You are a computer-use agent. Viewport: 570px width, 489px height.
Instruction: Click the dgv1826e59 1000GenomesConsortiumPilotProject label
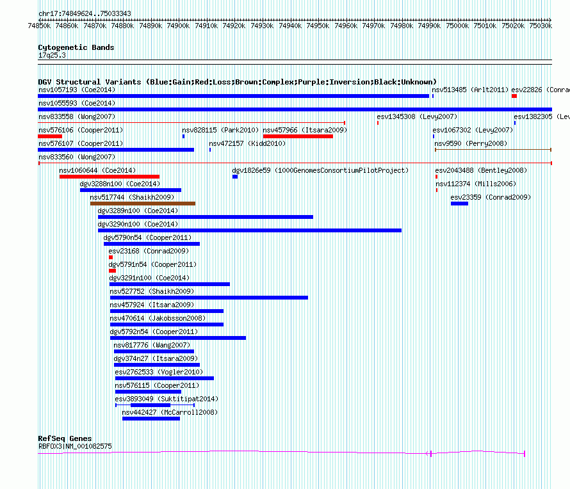(320, 170)
